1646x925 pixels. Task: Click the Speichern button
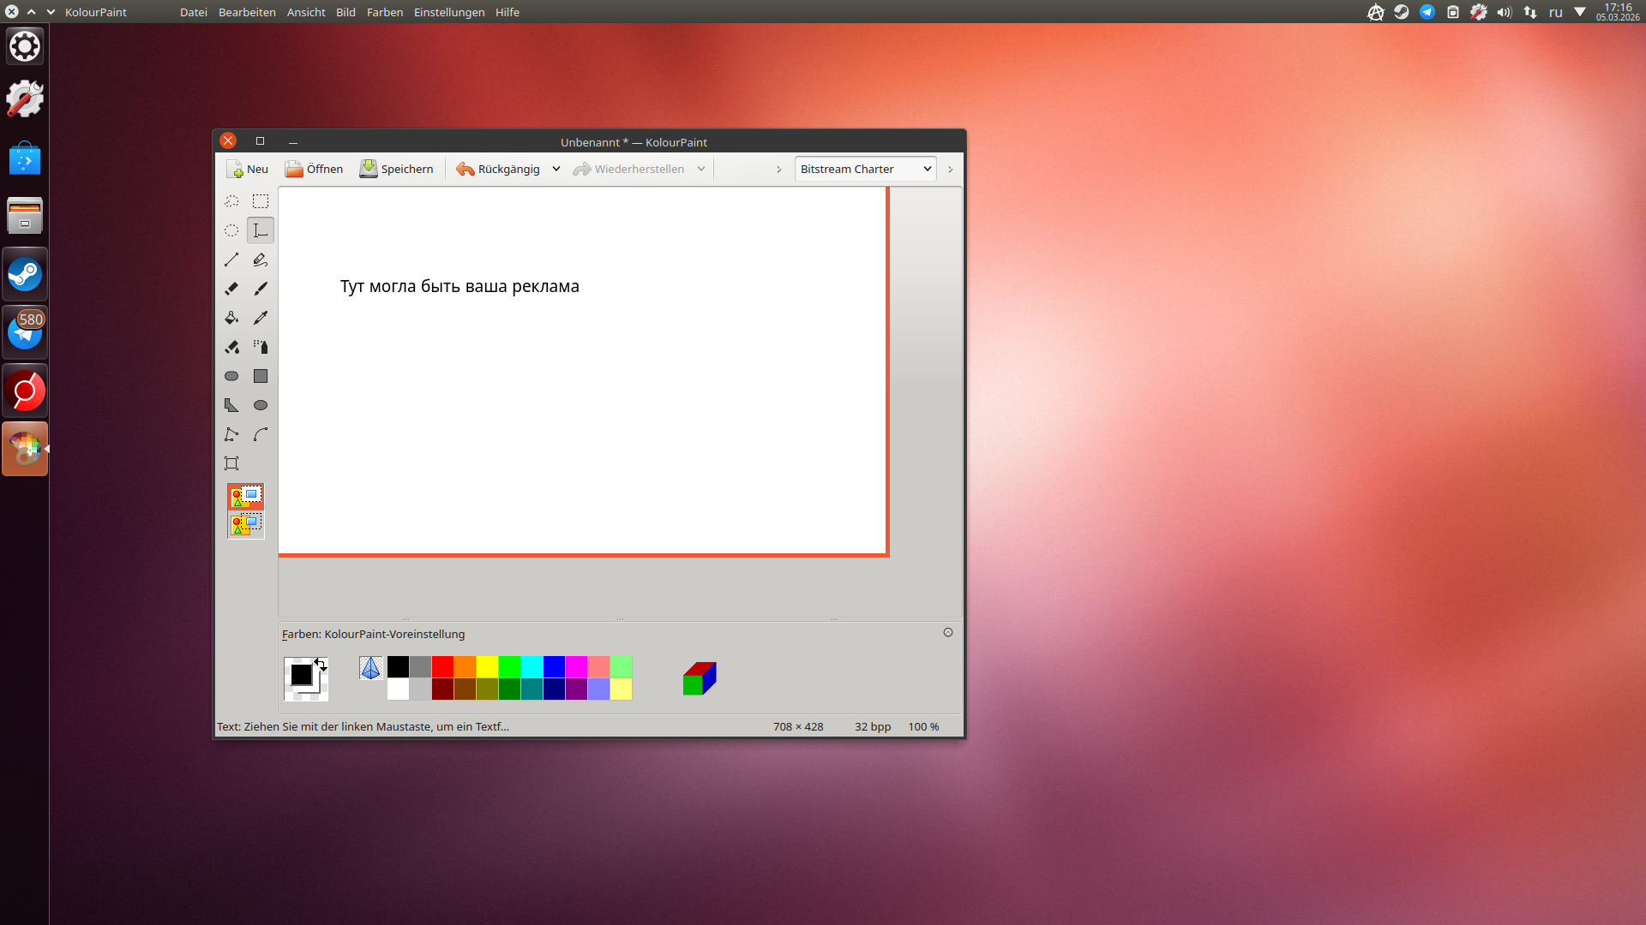397,169
